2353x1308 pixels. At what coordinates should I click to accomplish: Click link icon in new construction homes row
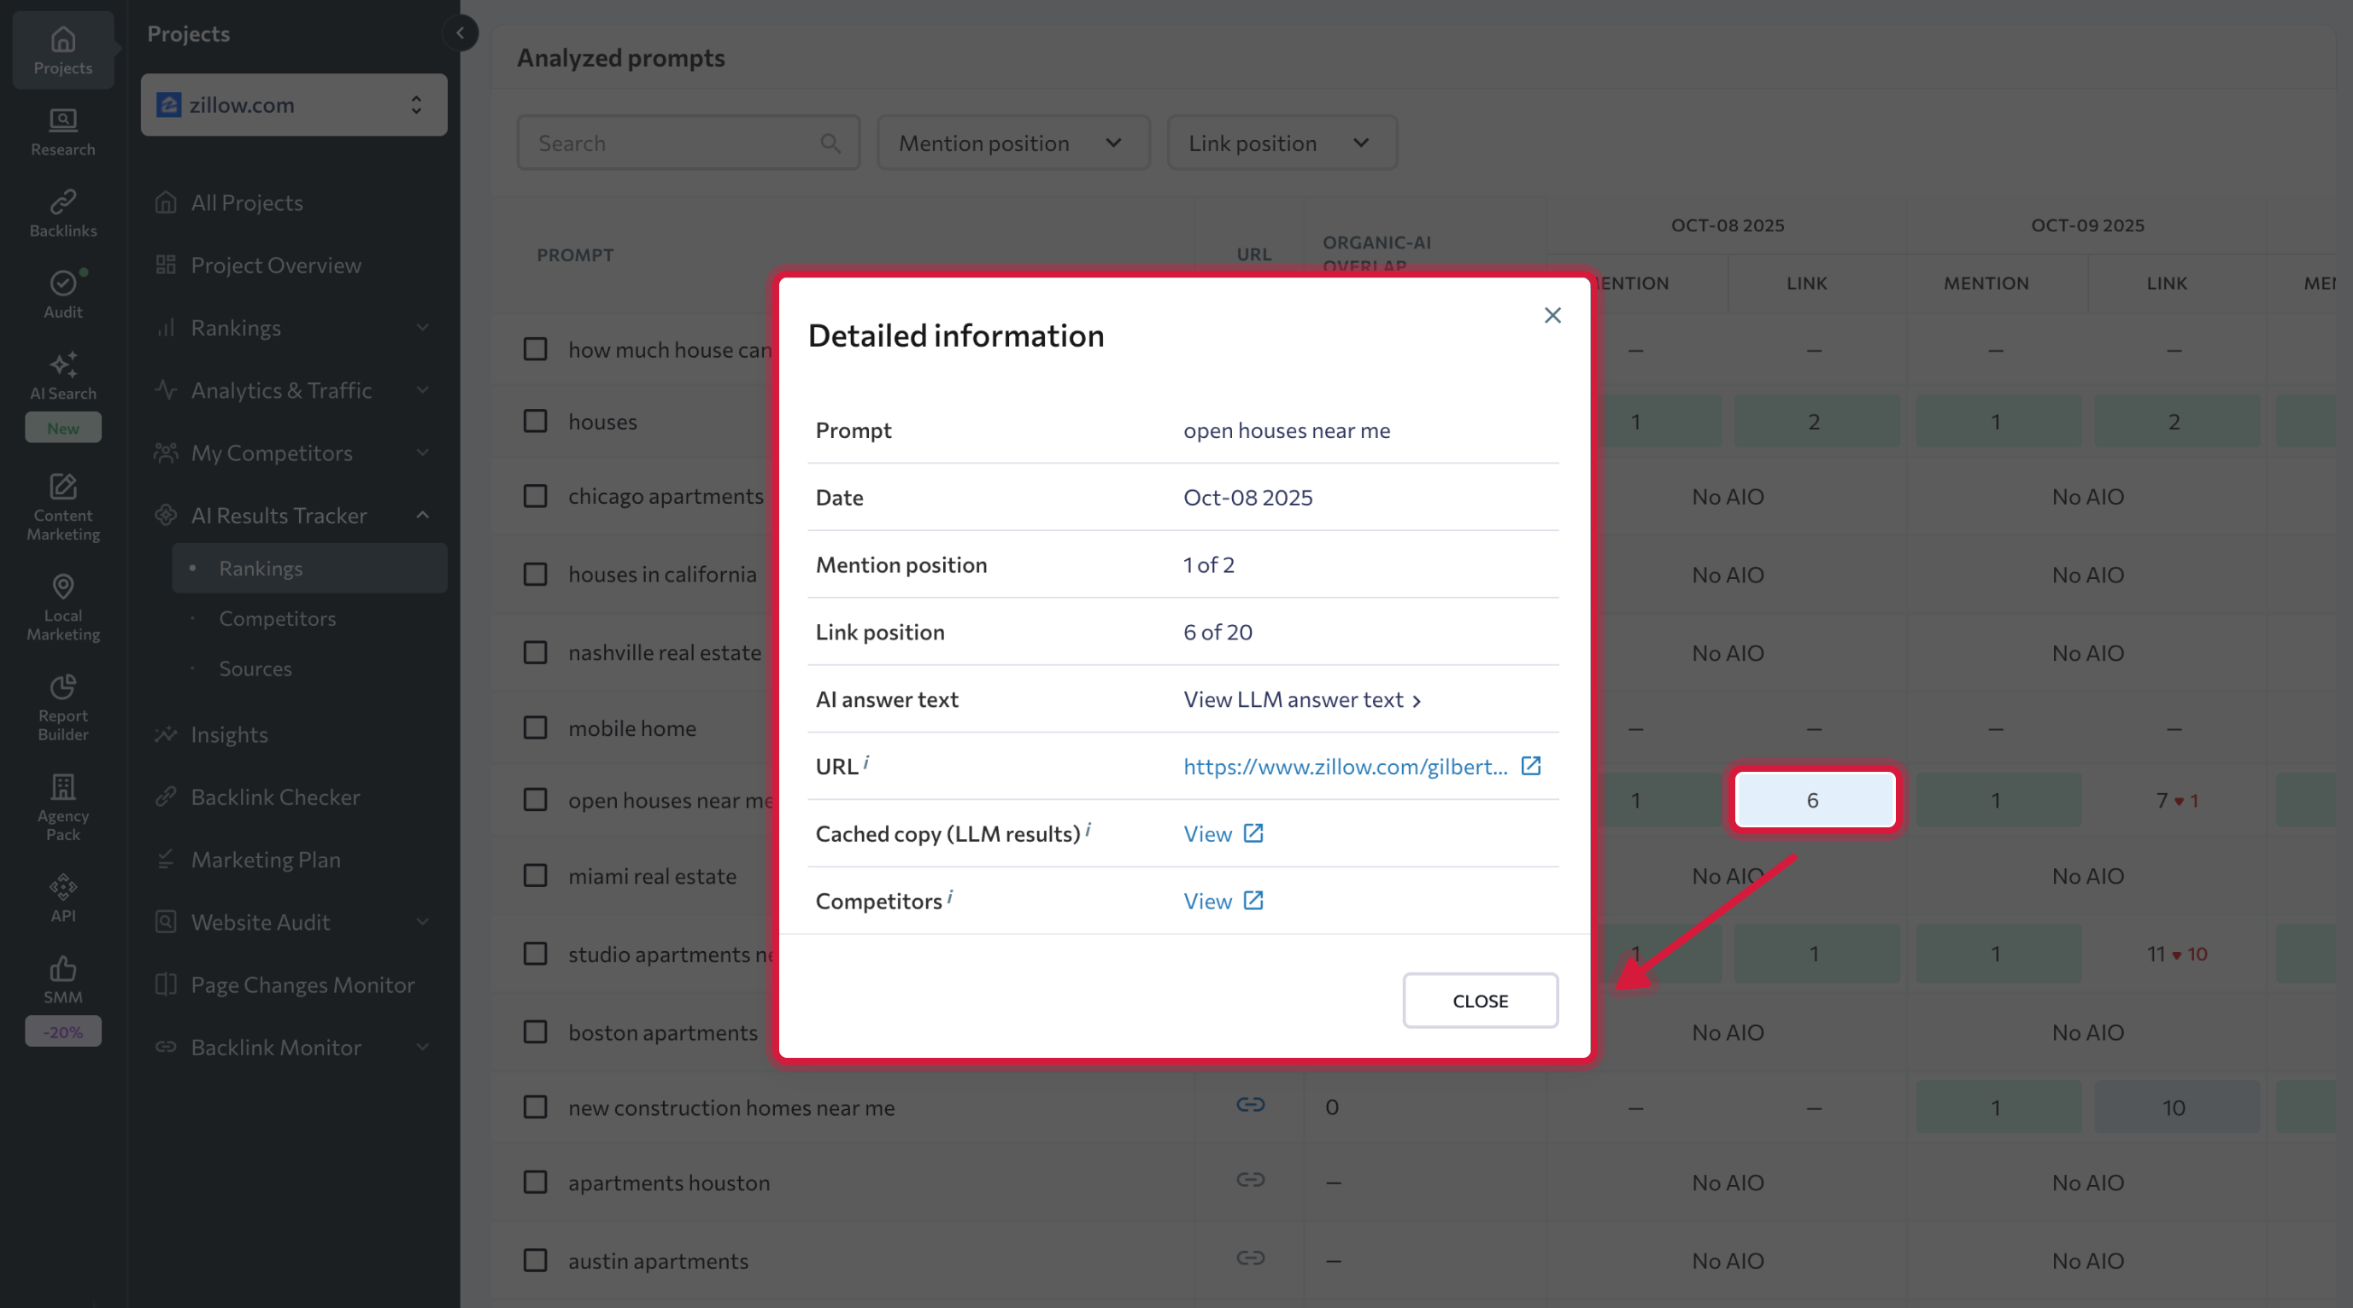[x=1250, y=1106]
